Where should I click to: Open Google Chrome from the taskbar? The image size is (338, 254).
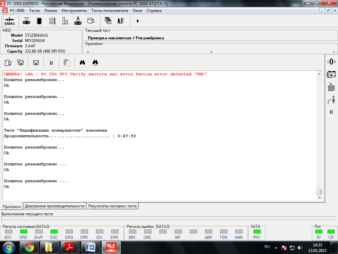click(x=29, y=247)
